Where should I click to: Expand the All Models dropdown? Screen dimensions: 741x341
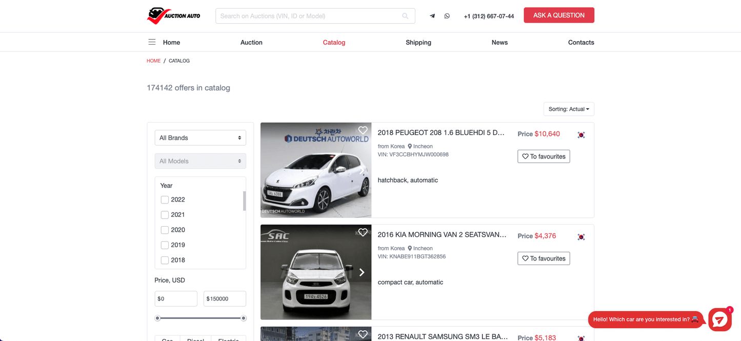200,161
